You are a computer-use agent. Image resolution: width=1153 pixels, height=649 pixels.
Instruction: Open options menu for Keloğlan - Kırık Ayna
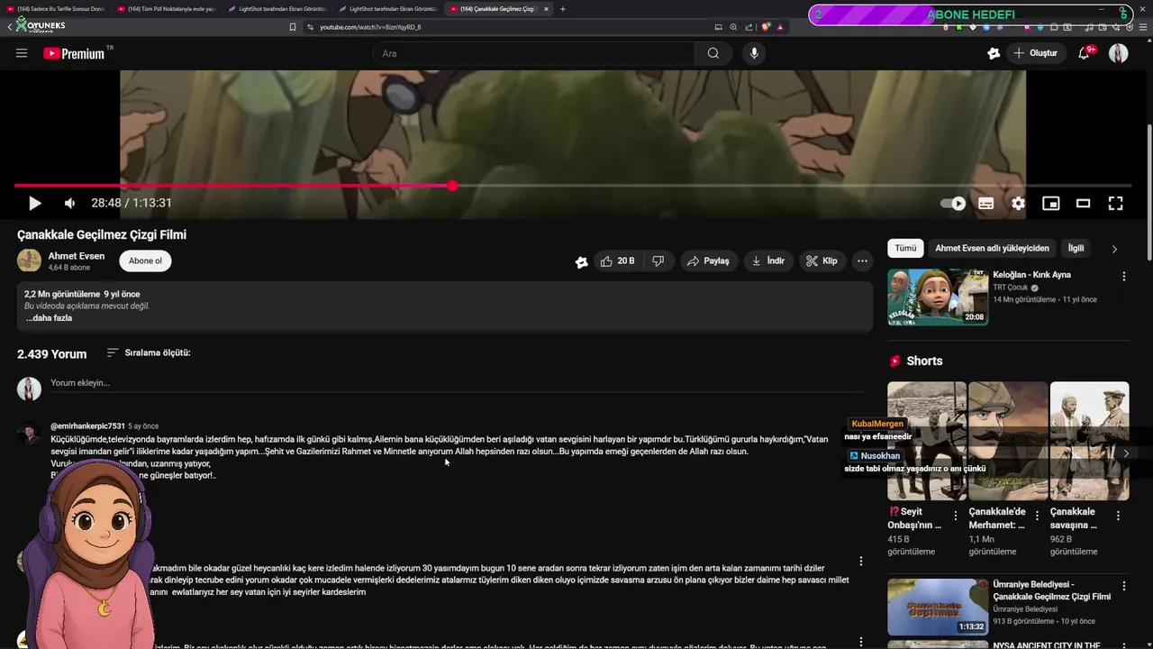1123,277
